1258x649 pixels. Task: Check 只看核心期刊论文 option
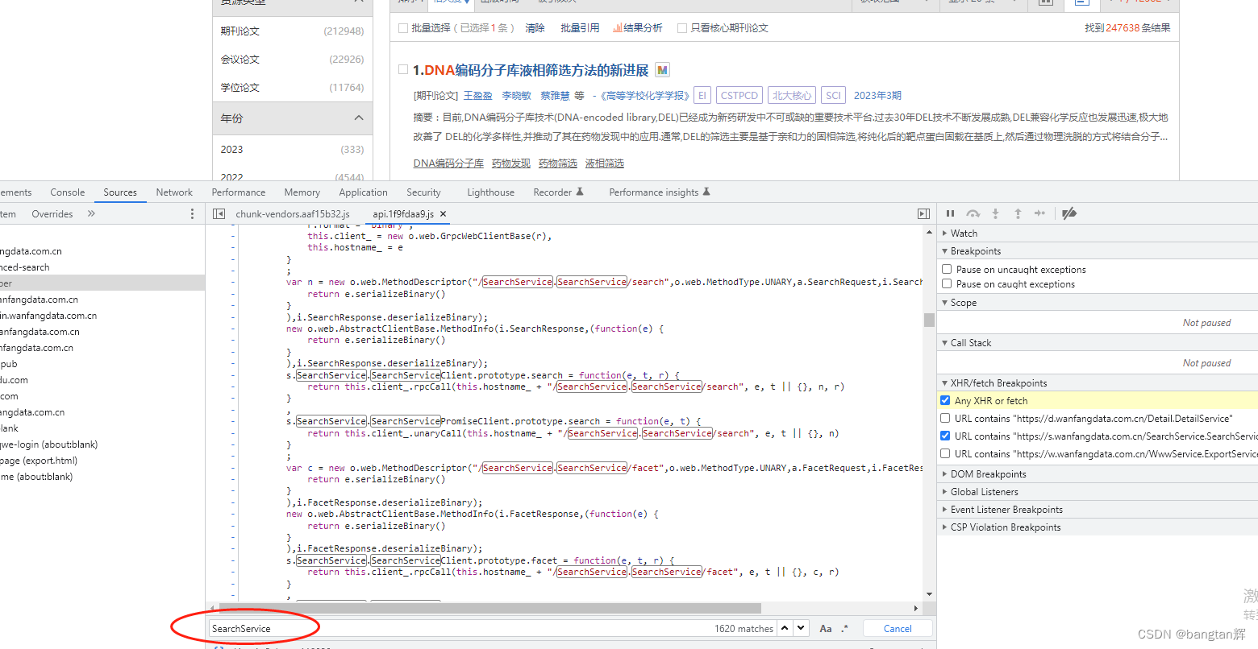pyautogui.click(x=682, y=28)
